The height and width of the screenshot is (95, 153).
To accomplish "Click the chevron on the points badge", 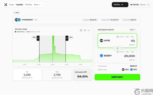I will pyautogui.click(x=126, y=5).
